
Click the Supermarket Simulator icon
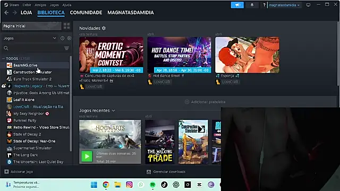[9, 148]
